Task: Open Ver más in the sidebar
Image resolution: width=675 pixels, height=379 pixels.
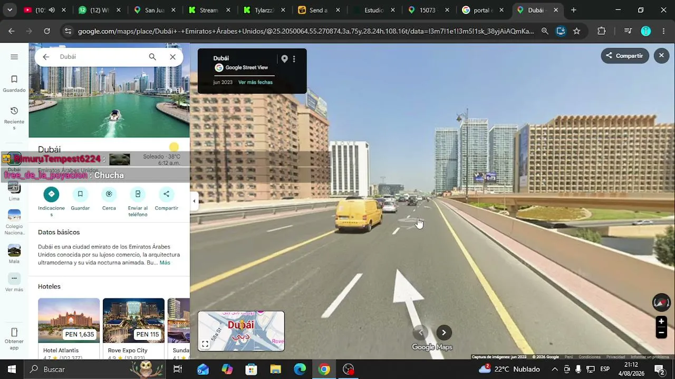Action: click(x=14, y=283)
